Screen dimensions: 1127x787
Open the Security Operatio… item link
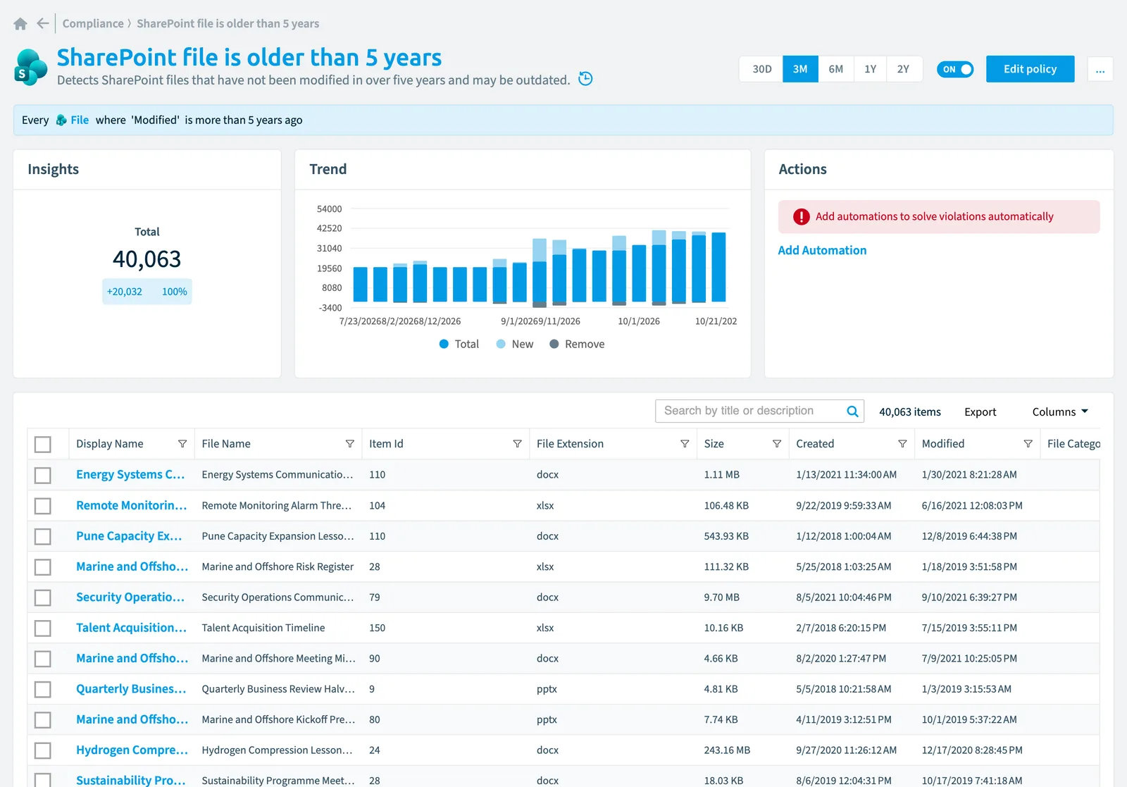point(130,597)
